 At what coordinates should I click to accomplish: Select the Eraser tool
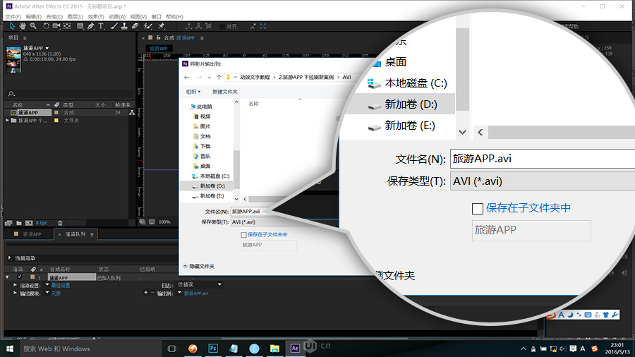point(136,26)
